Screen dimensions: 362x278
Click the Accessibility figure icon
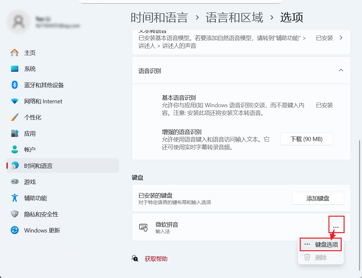point(15,198)
